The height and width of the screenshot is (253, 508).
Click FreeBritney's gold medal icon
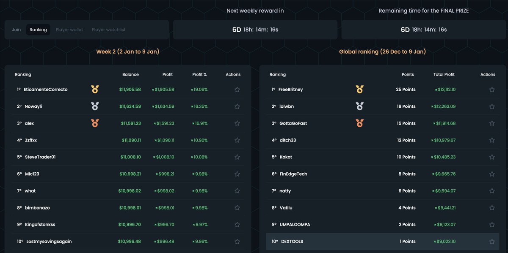(359, 89)
